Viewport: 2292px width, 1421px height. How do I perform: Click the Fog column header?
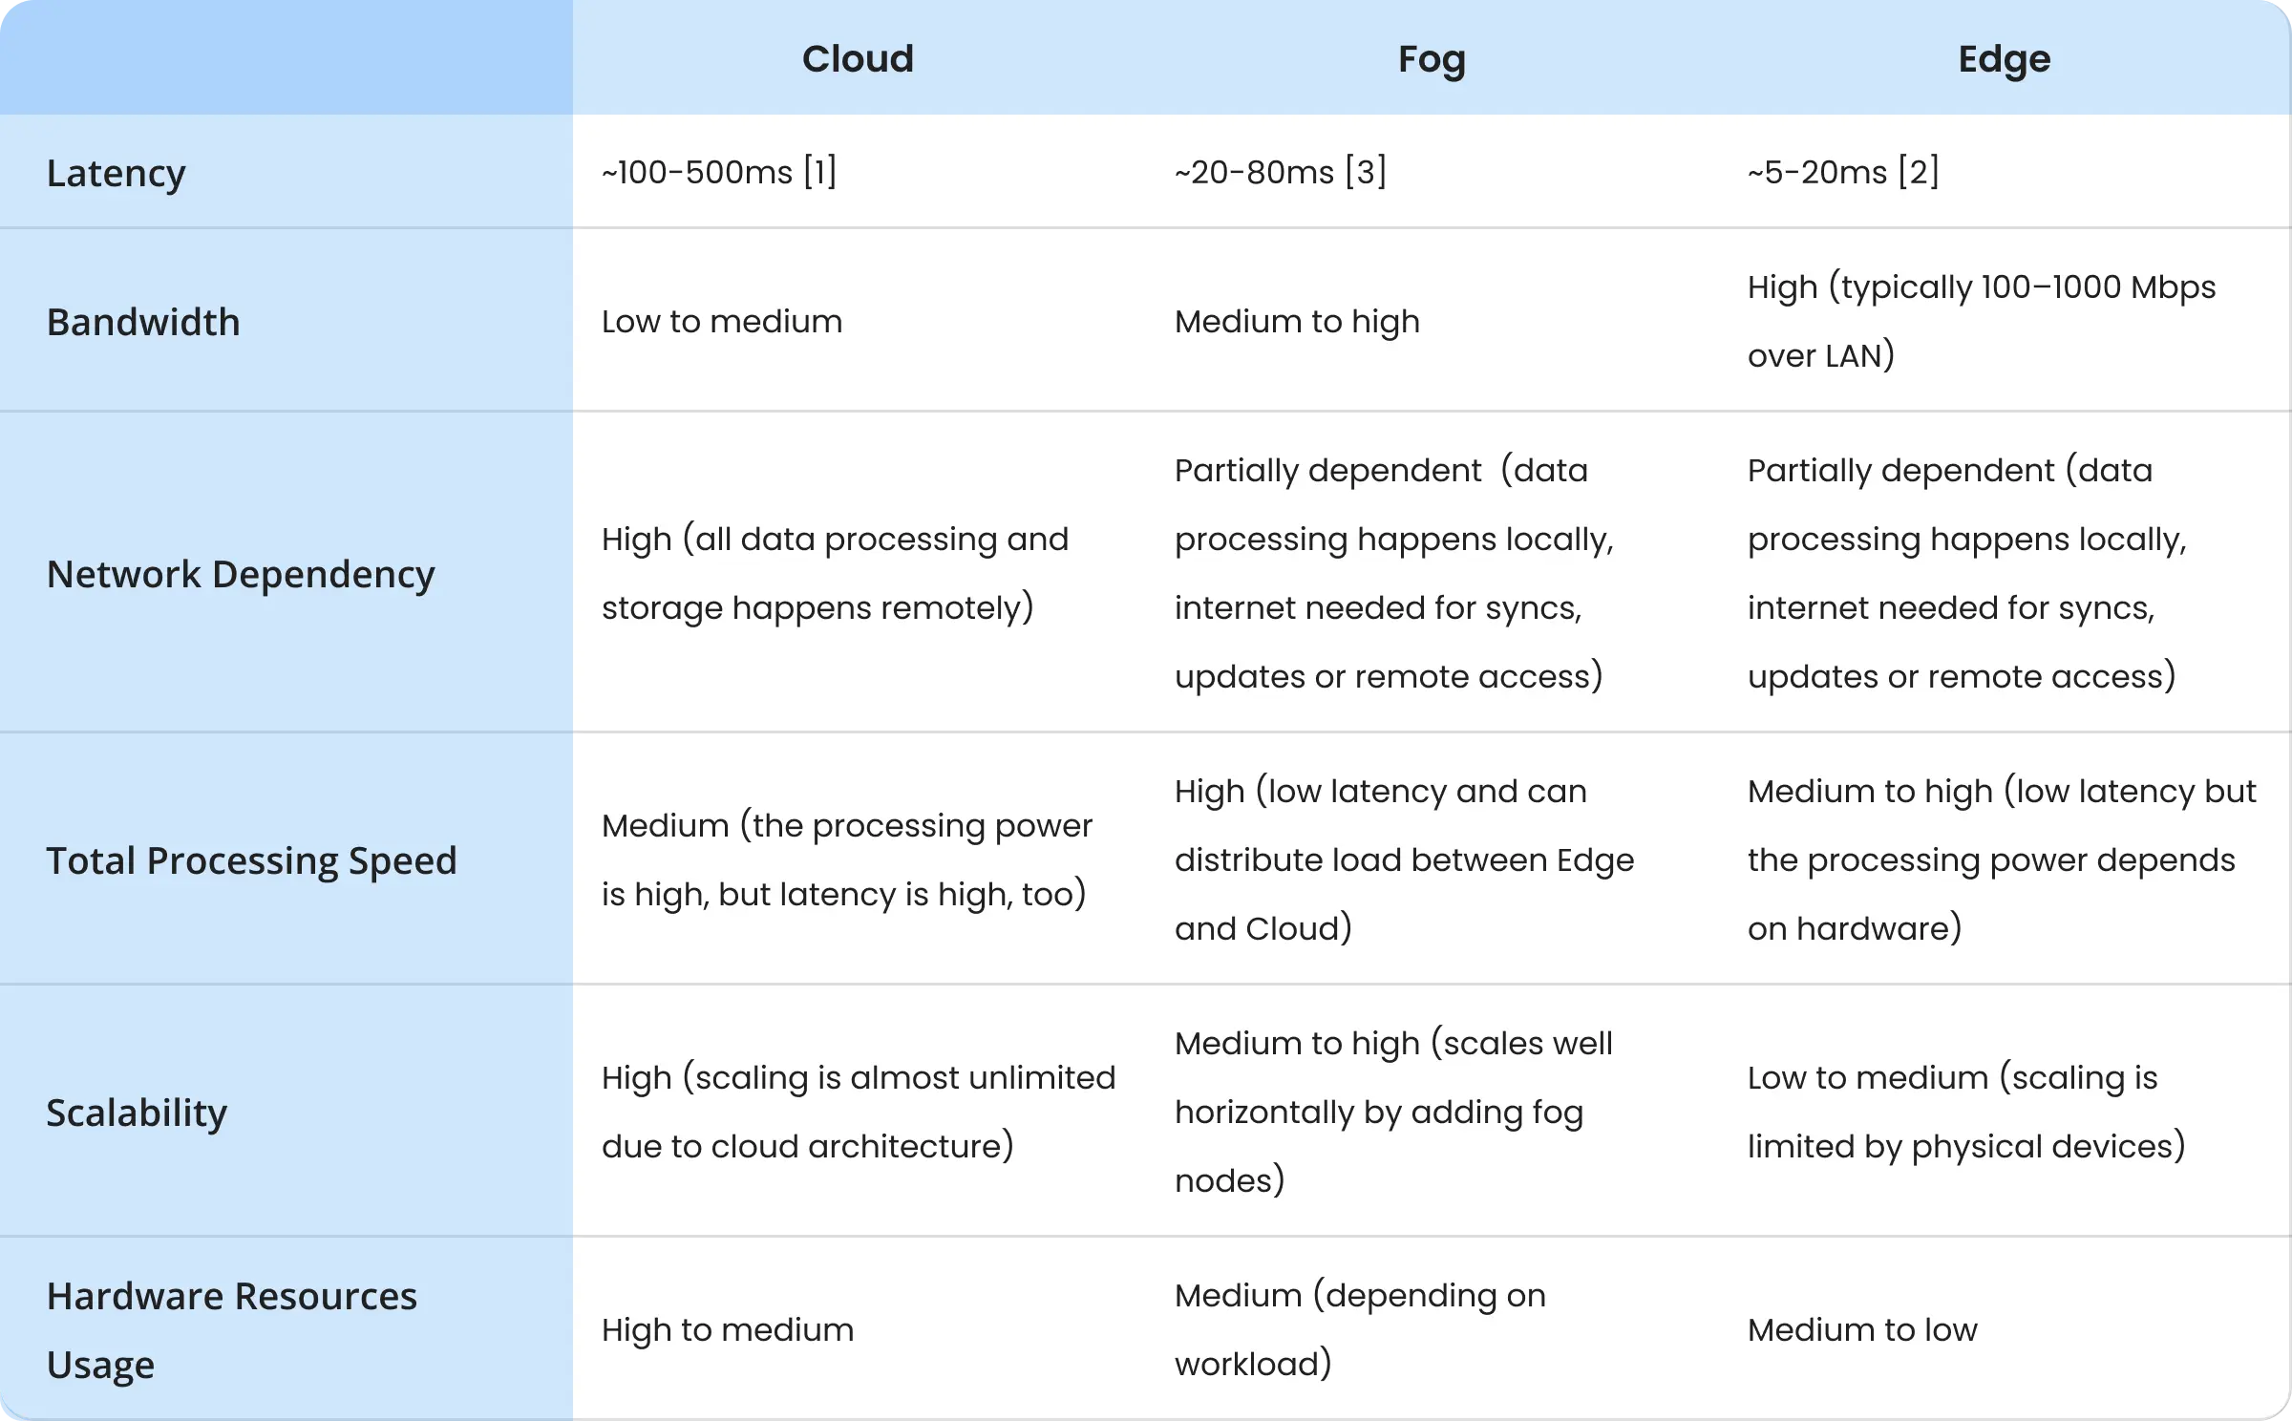tap(1432, 59)
